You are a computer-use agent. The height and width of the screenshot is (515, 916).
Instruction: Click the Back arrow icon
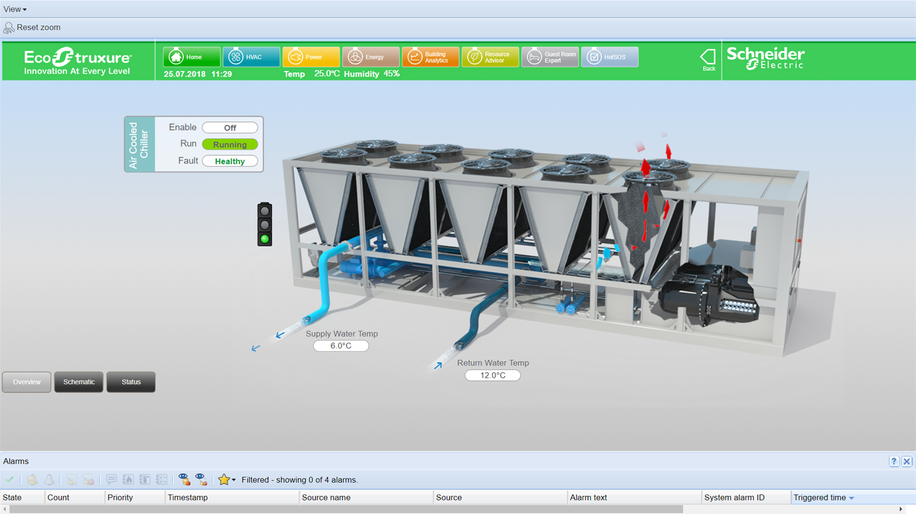(708, 59)
